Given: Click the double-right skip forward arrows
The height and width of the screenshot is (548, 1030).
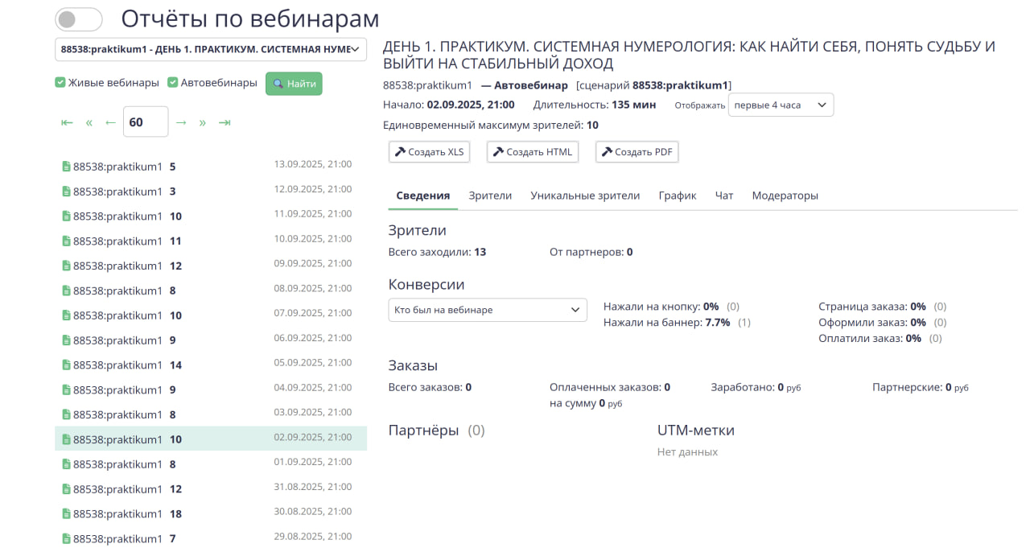Looking at the screenshot, I should pyautogui.click(x=203, y=122).
